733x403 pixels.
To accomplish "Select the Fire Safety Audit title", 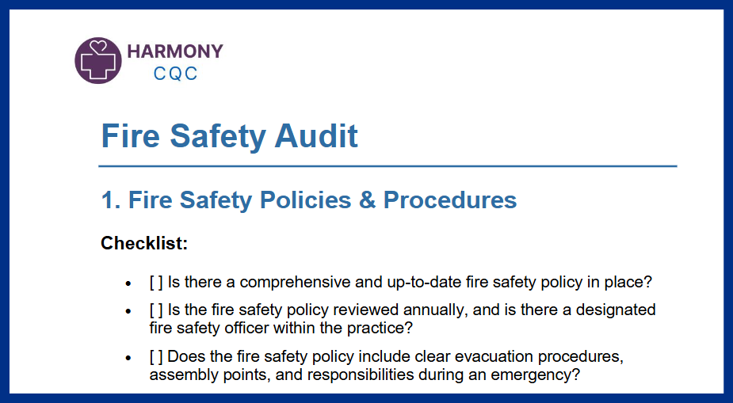I will click(229, 136).
